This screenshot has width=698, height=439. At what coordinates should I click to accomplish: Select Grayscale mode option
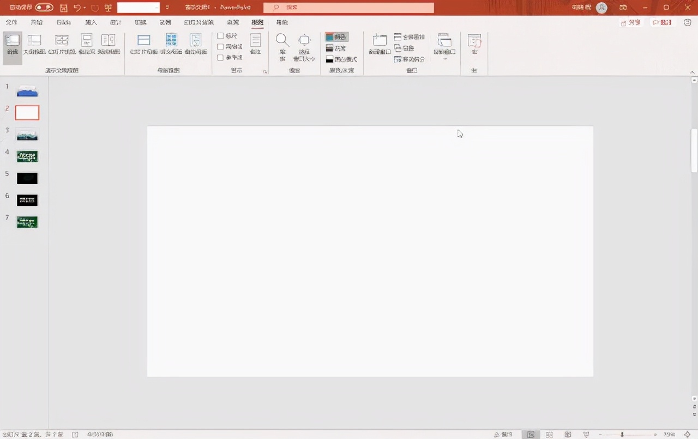pos(335,48)
